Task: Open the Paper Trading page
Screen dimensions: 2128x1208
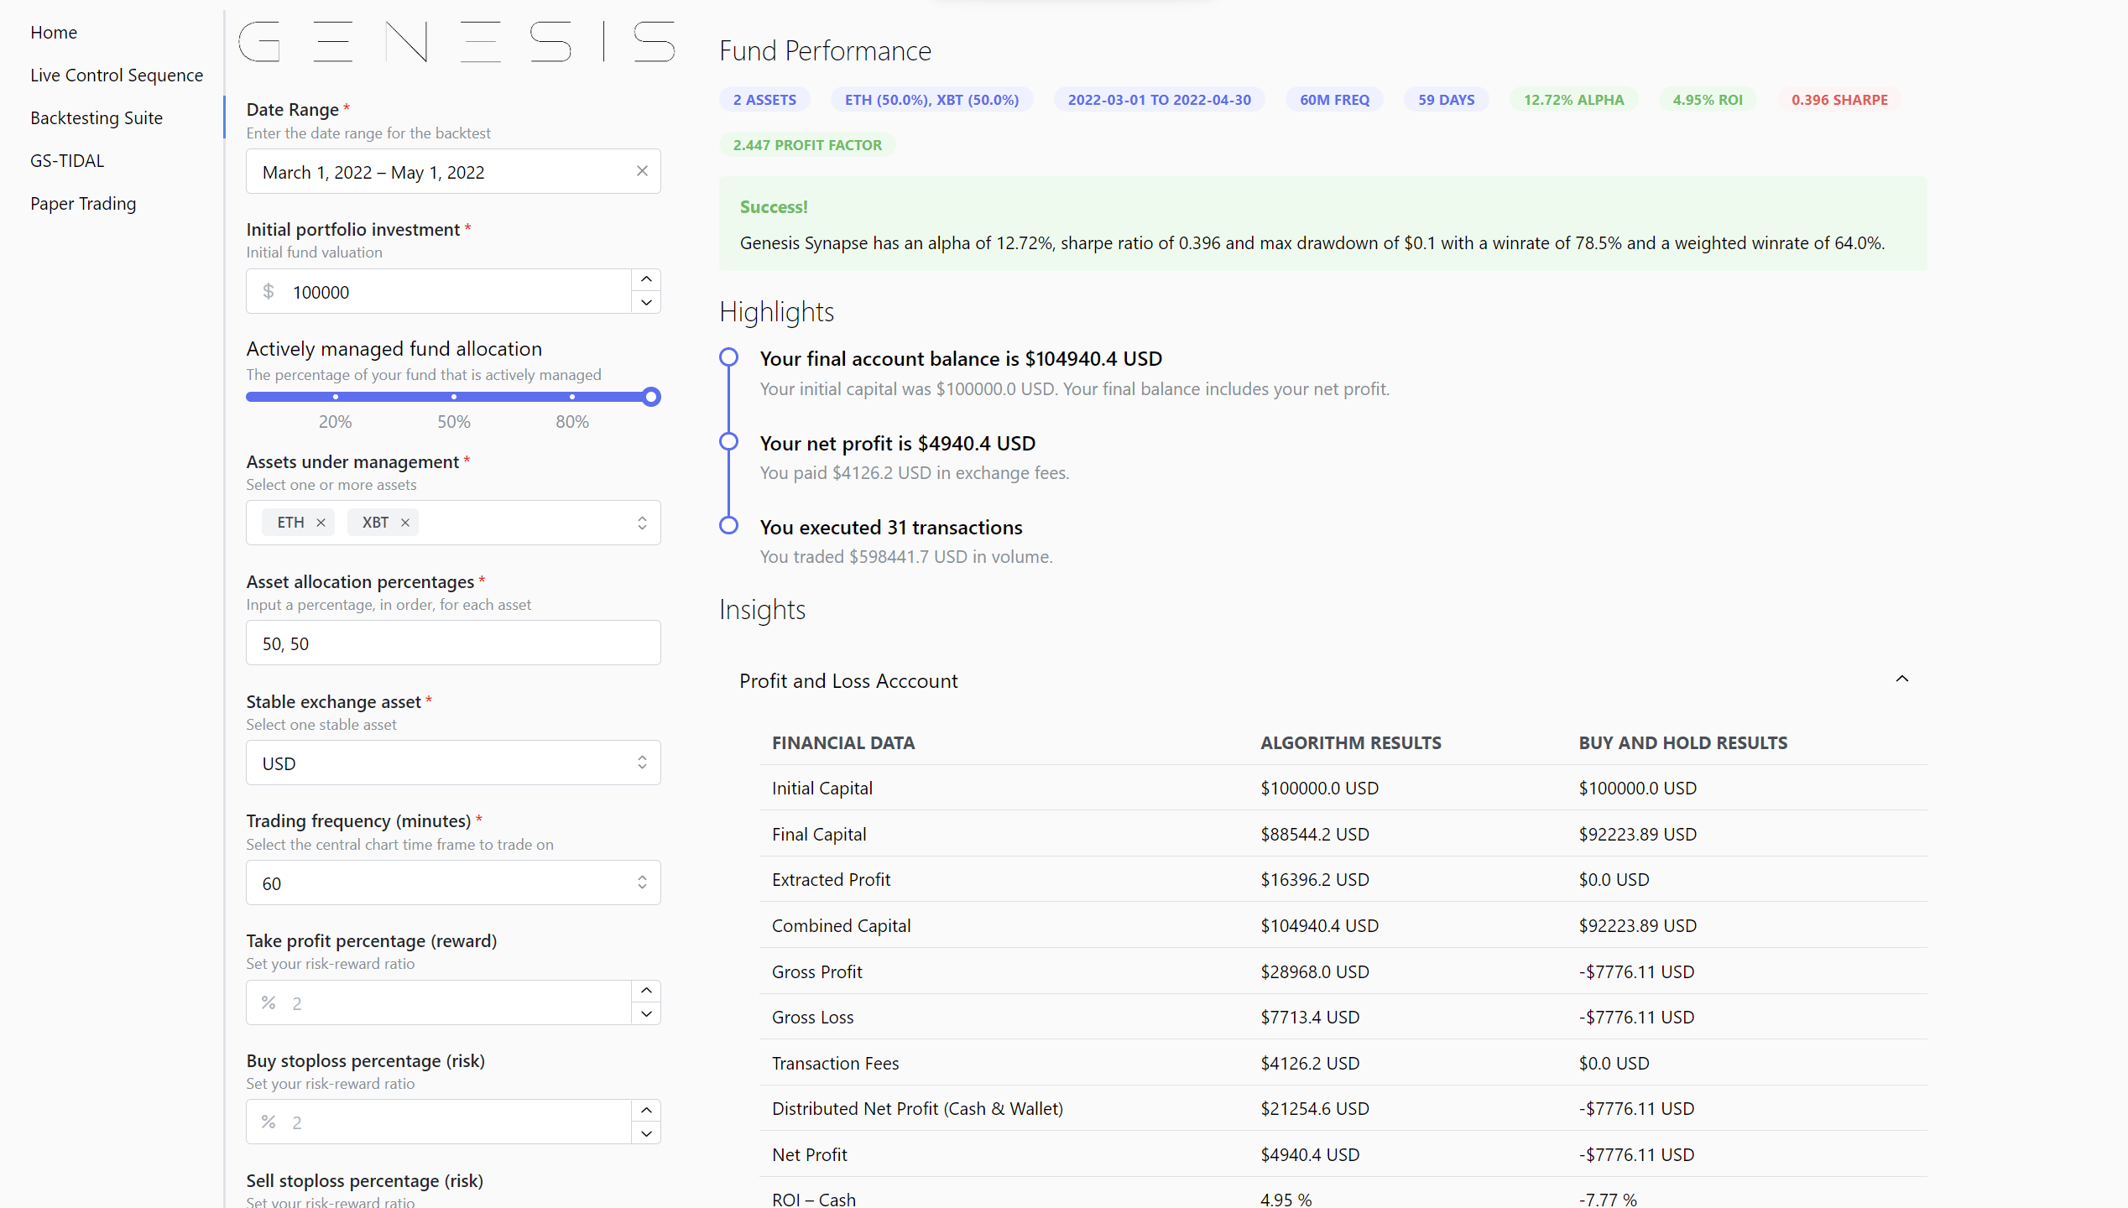Action: click(83, 203)
